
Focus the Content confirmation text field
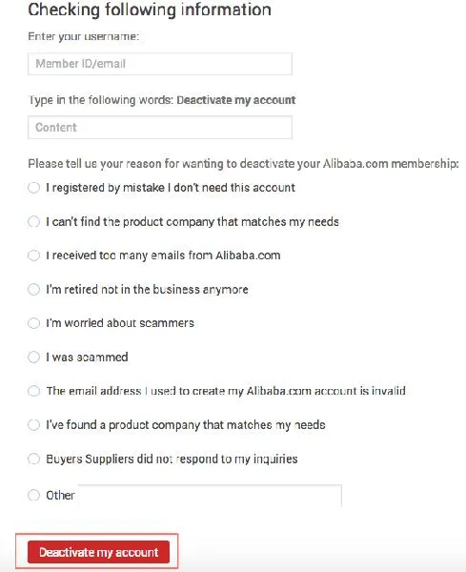click(x=160, y=128)
